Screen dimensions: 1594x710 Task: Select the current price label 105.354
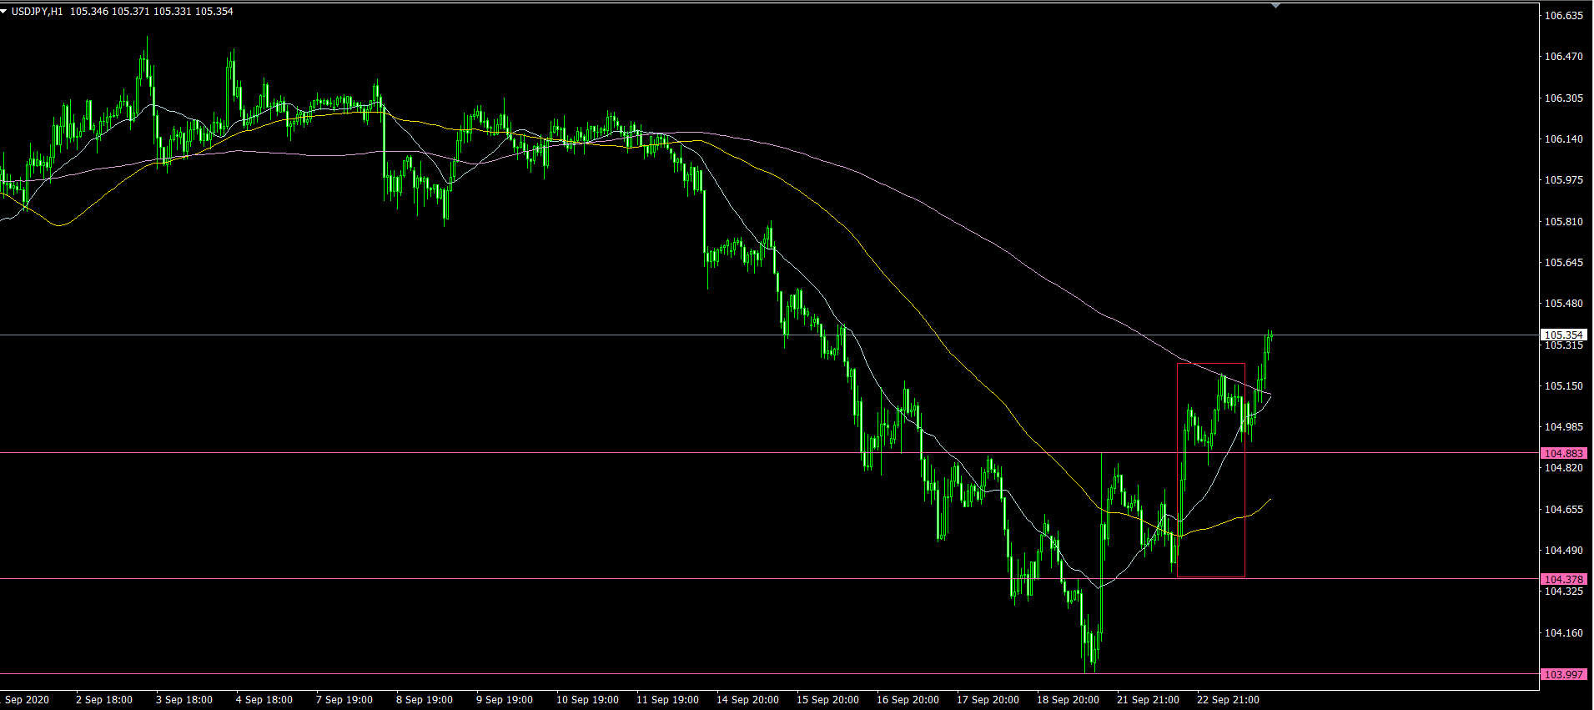pos(1563,335)
